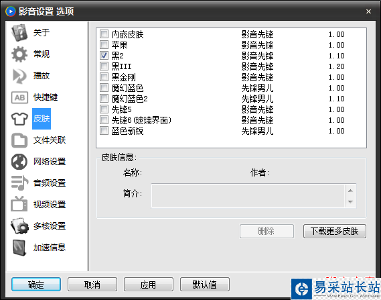This screenshot has width=381, height=300.
Task: Click author 先锋男儿 in 魔幻蓝色 row
Action: [257, 88]
